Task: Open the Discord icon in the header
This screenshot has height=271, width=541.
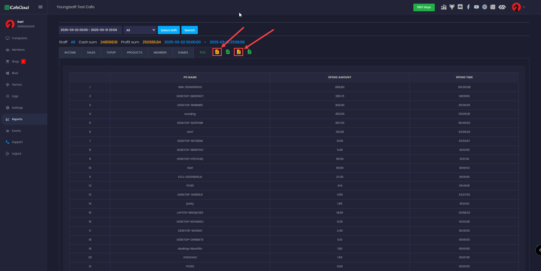Action: (460, 7)
